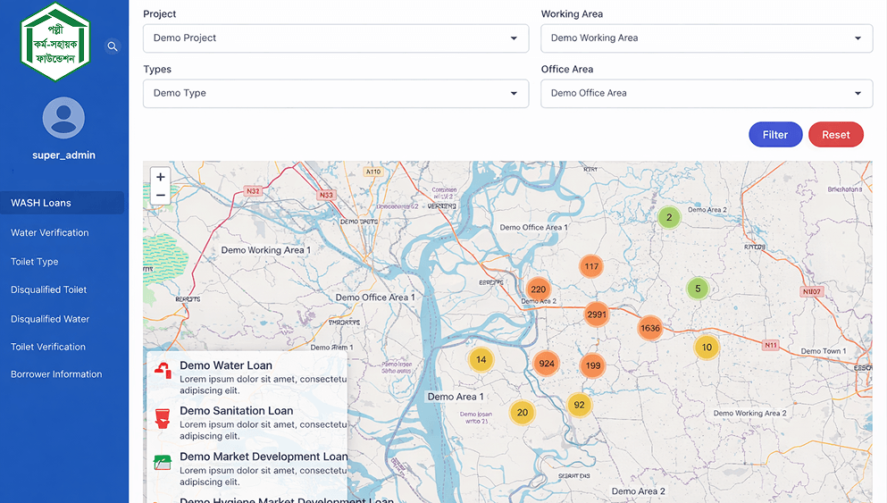Zoom in on the map
887x503 pixels.
[161, 177]
